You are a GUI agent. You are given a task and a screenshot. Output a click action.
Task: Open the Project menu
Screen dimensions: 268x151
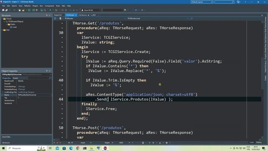[x=35, y=6]
